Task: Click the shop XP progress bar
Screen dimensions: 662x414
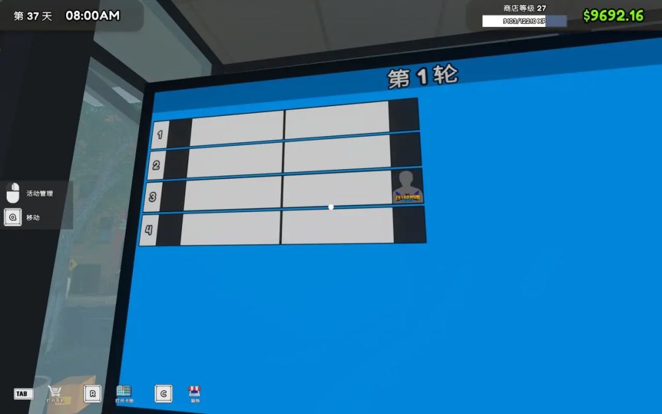Action: pos(524,21)
